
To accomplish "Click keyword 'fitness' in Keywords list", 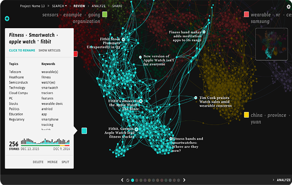I will tap(46, 77).
